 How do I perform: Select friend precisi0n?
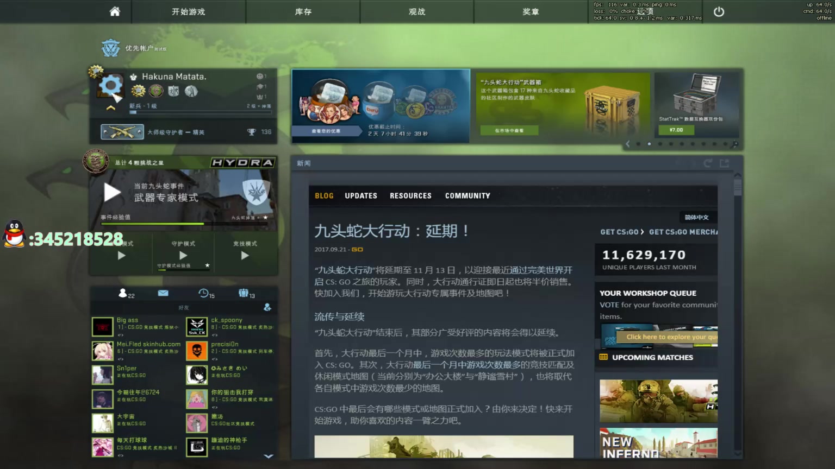tap(230, 351)
